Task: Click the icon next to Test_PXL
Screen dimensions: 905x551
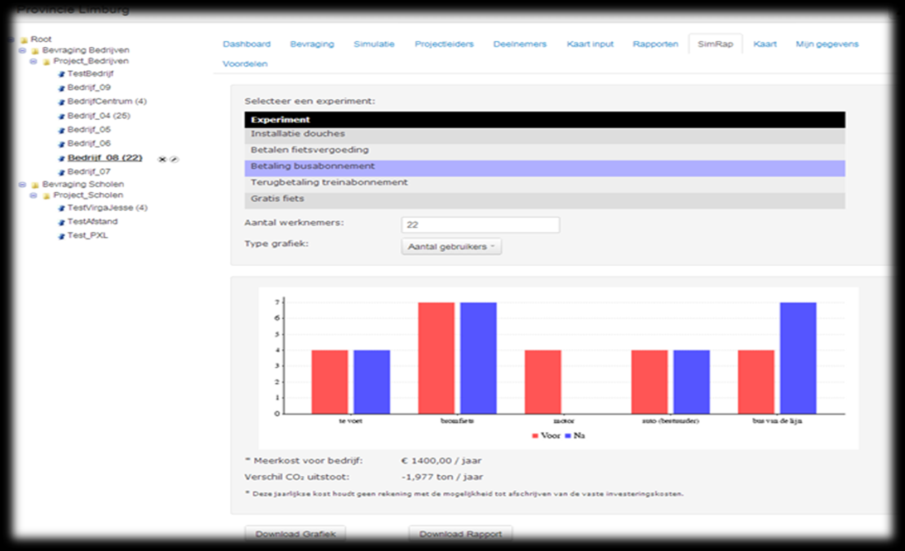Action: point(62,236)
